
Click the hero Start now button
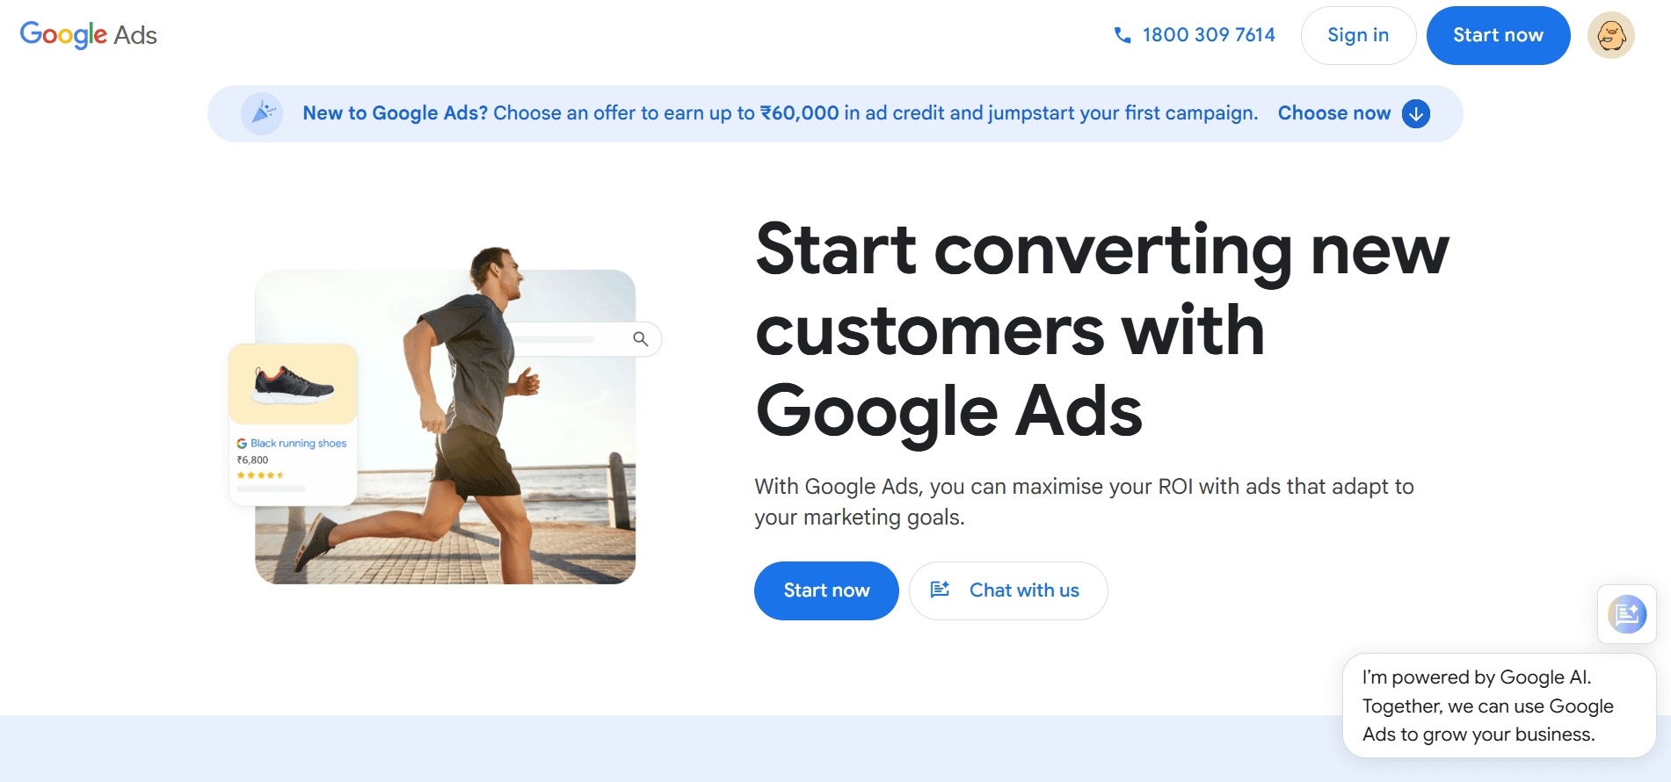[x=826, y=590]
